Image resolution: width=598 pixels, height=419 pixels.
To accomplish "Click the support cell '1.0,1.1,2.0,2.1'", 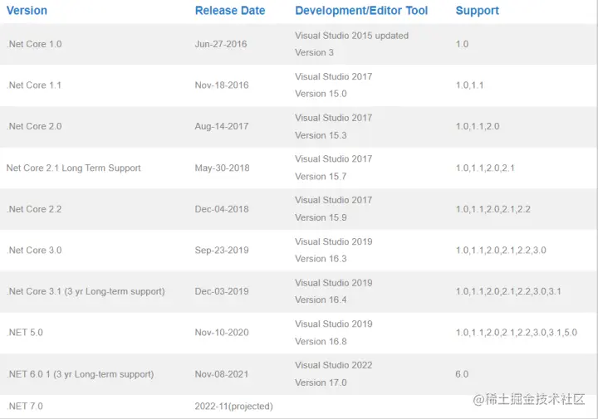I will 486,168.
